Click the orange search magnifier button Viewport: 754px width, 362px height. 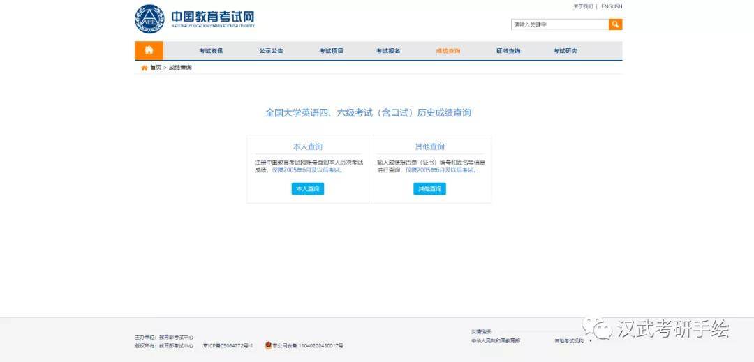coord(615,24)
